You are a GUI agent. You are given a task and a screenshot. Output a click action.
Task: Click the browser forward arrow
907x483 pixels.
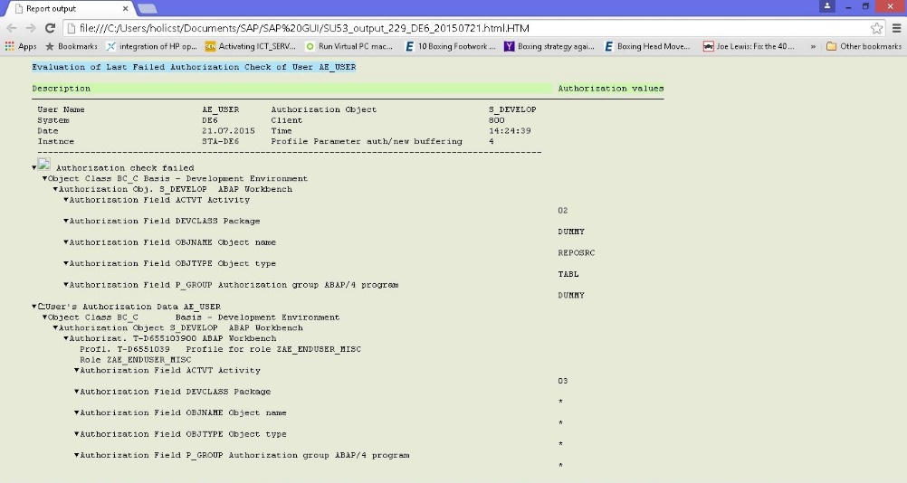click(31, 28)
